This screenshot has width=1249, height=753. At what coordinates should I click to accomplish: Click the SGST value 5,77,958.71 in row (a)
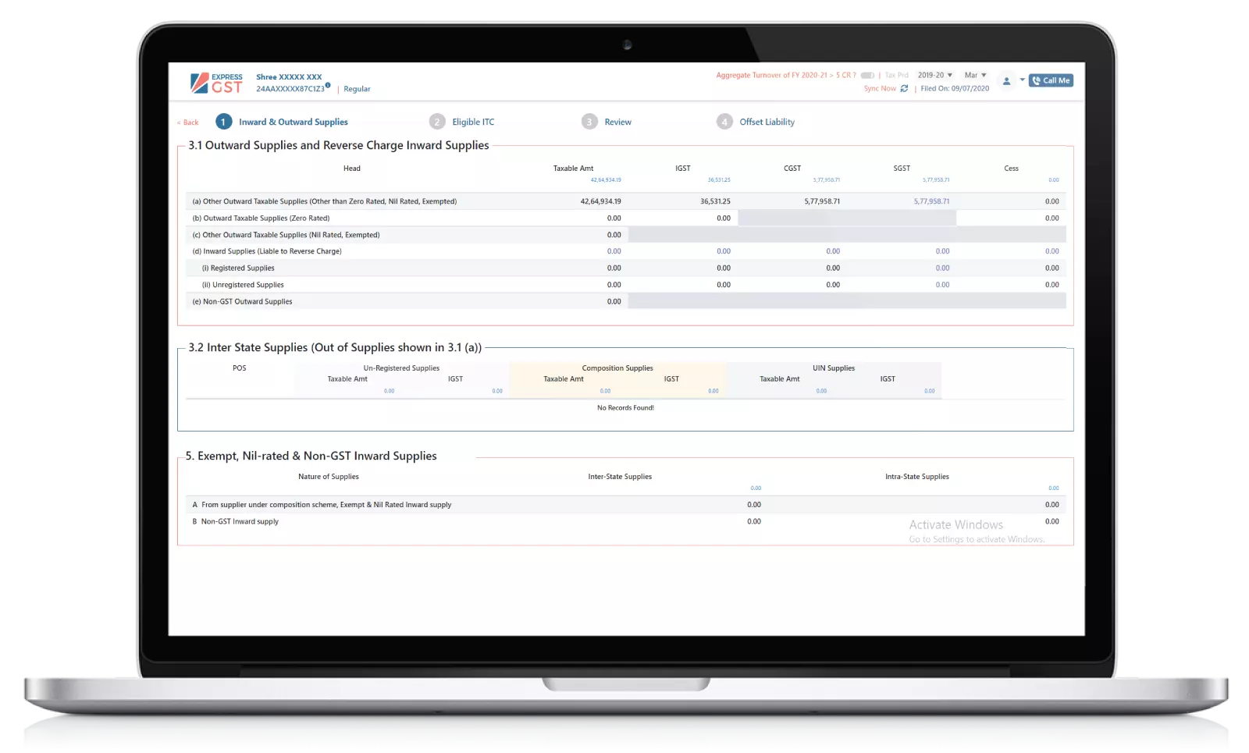tap(931, 201)
